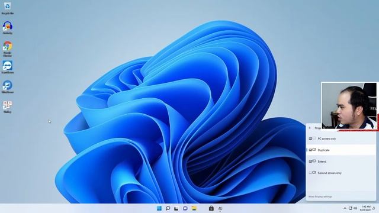The image size is (379, 213).
Task: Choose Duplicate projection mode
Action: coord(341,150)
